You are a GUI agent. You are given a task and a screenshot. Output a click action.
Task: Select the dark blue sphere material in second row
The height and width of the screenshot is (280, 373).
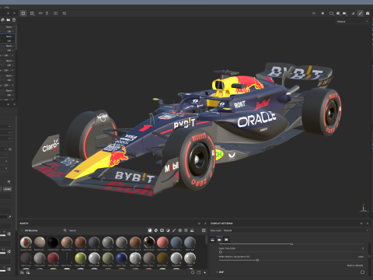tap(121, 258)
